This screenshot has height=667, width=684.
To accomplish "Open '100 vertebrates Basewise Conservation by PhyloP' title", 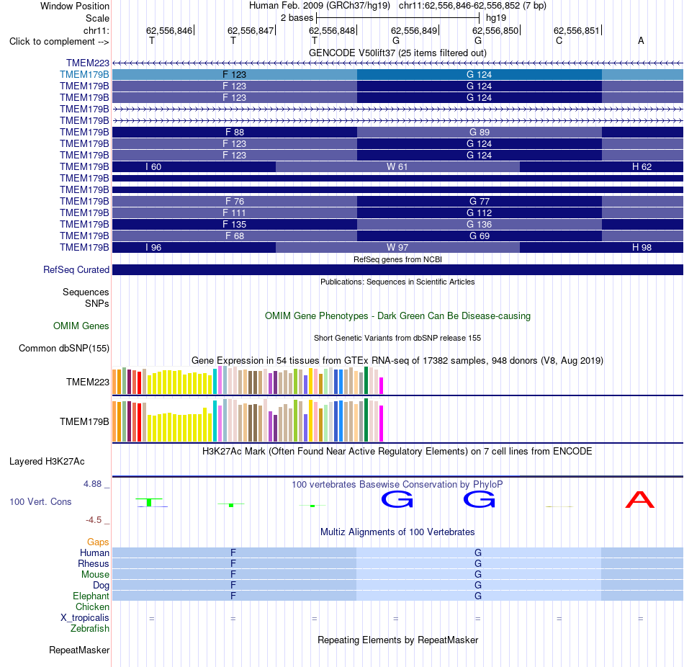I will (x=397, y=485).
